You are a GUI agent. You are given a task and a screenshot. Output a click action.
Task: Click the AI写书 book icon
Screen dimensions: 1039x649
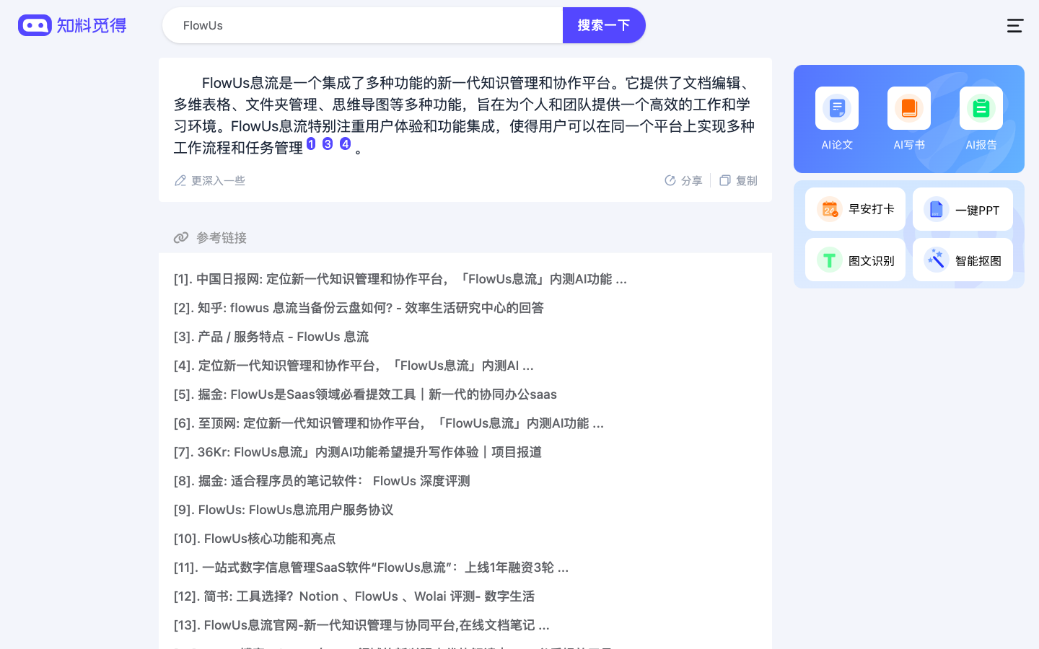click(909, 108)
